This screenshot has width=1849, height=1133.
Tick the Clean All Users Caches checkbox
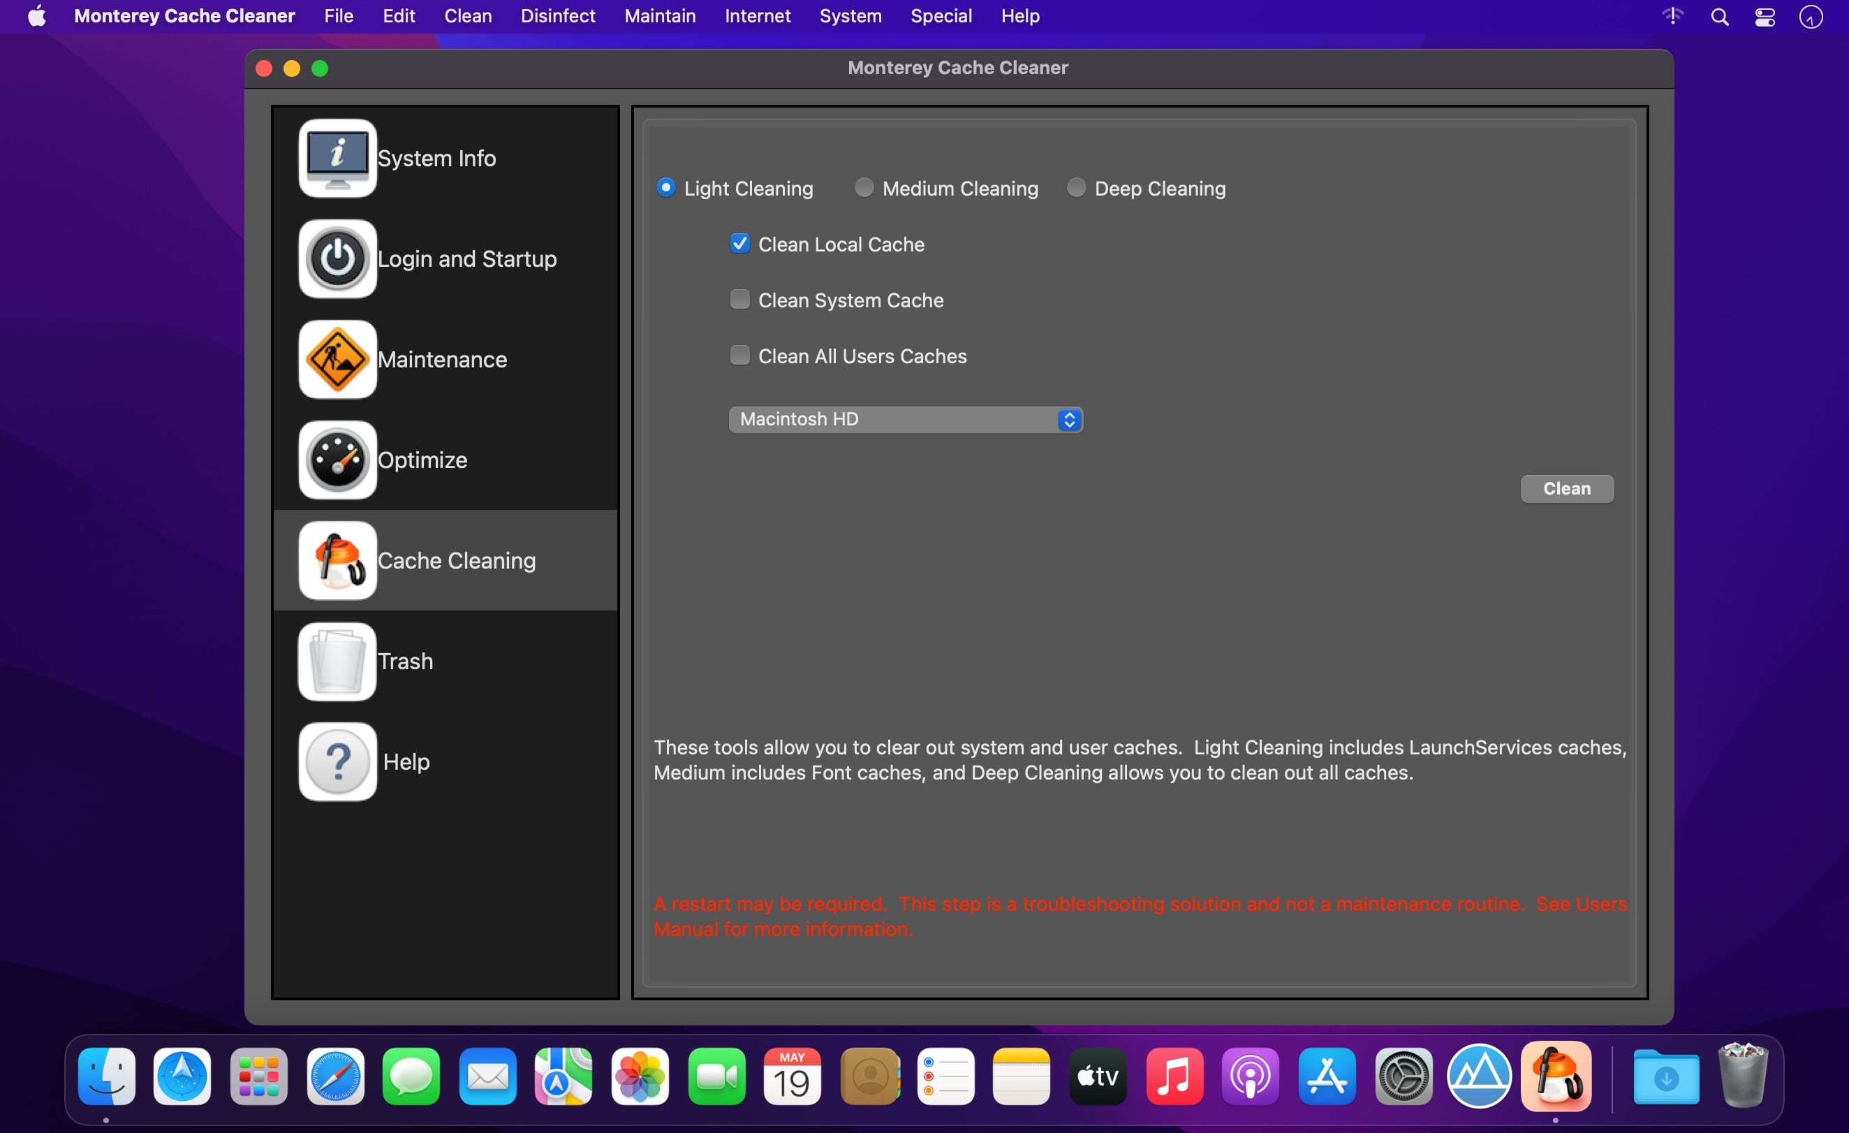pyautogui.click(x=739, y=355)
